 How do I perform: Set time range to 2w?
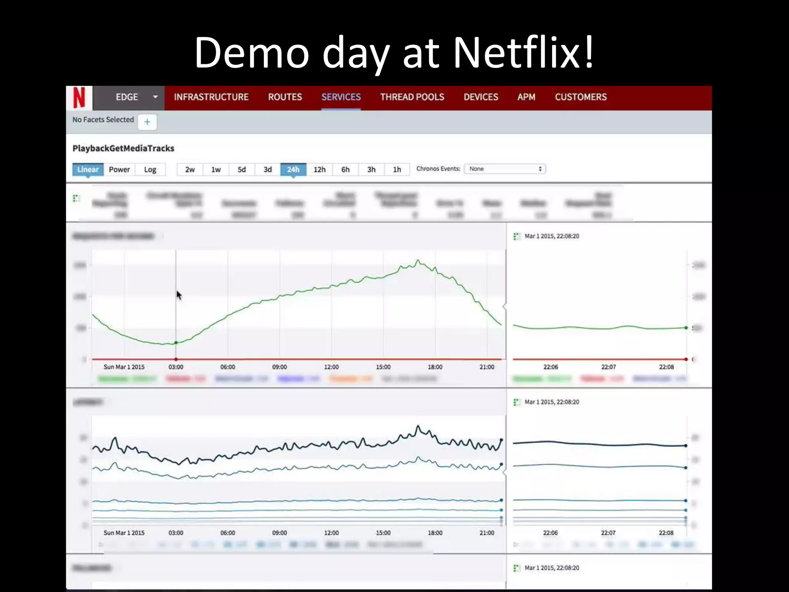190,170
